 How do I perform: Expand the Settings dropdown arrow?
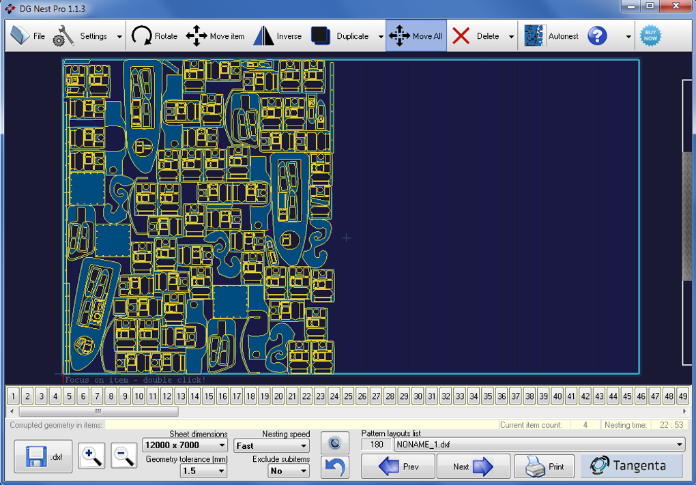119,36
